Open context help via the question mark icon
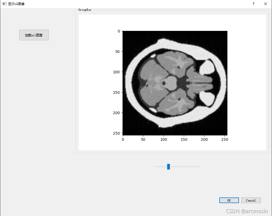 253,4
